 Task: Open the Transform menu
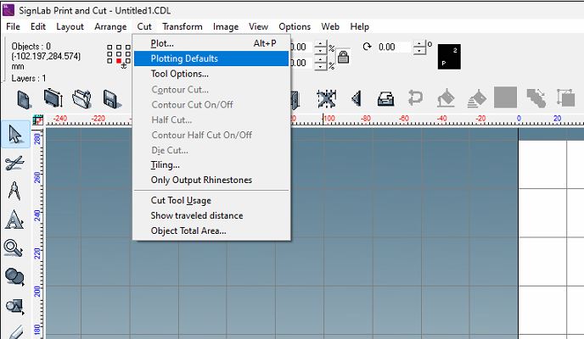pos(182,27)
